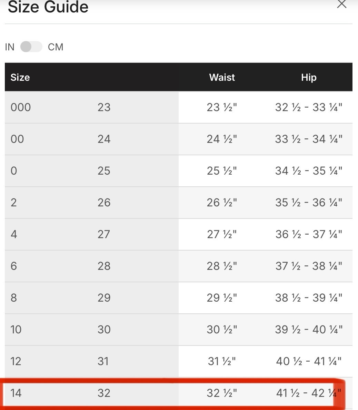The width and height of the screenshot is (358, 410).
Task: Select the size 00 row label
Action: tap(17, 139)
